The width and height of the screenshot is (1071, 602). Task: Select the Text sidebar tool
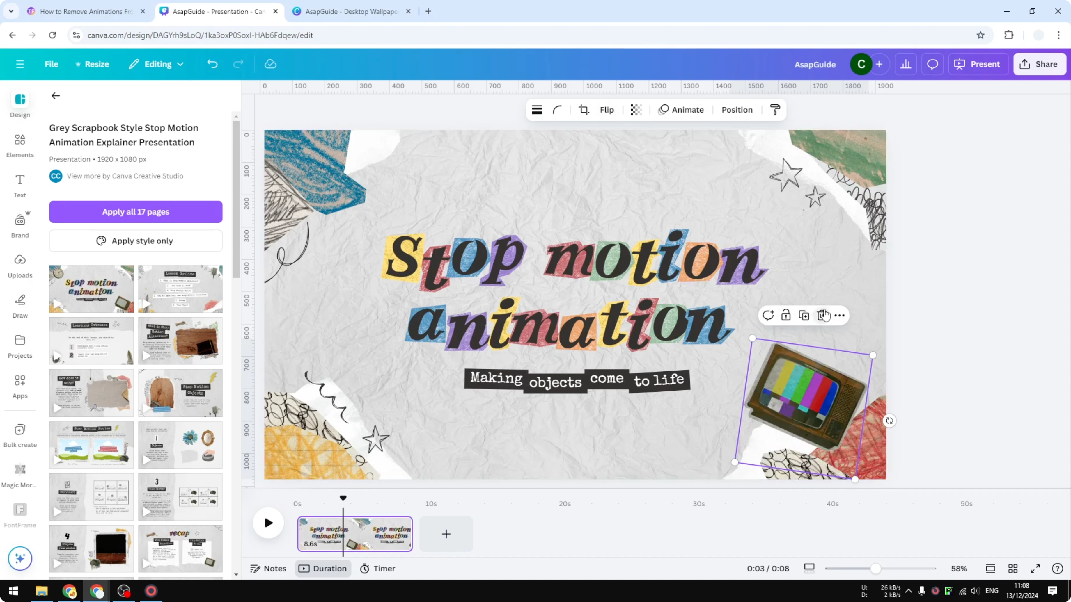[x=19, y=185]
